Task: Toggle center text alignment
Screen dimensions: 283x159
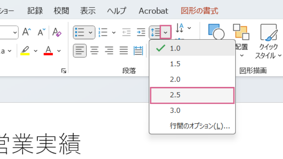Action: (94, 51)
